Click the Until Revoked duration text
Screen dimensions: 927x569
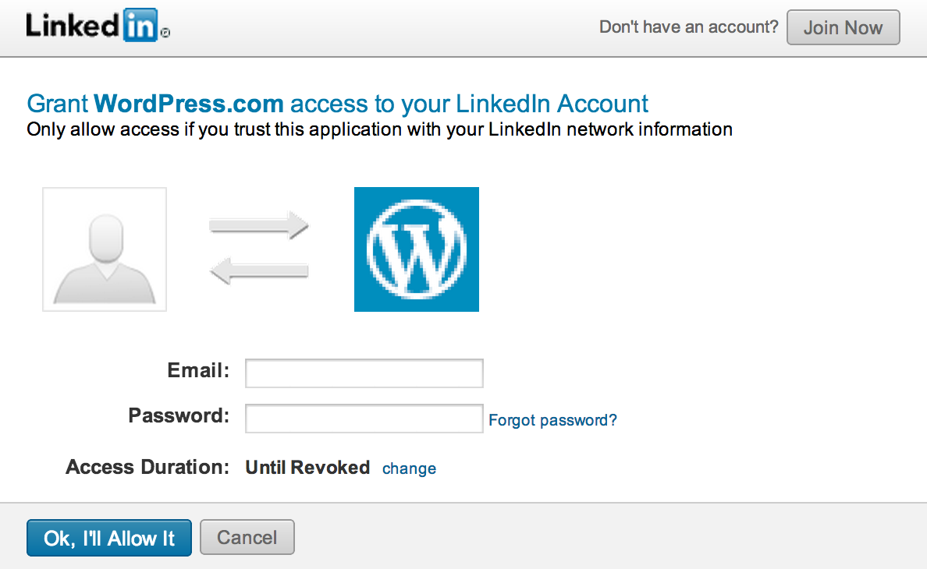(x=307, y=468)
